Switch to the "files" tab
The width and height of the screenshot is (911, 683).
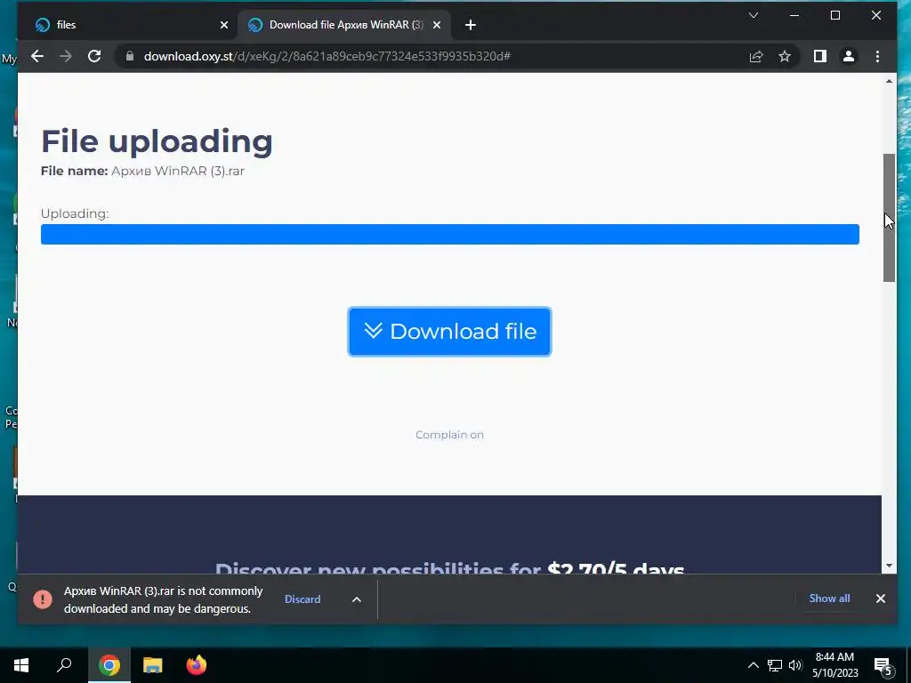(x=130, y=25)
